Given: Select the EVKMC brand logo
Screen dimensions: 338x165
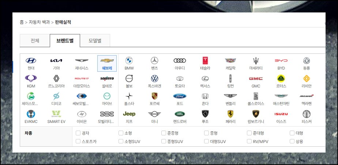Looking at the screenshot, I should 31,114.
